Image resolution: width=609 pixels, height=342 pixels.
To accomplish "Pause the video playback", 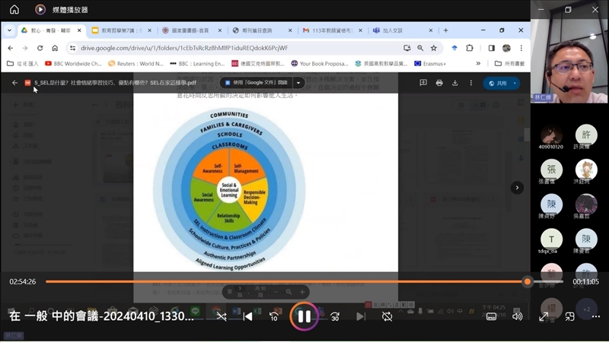I will [x=304, y=316].
